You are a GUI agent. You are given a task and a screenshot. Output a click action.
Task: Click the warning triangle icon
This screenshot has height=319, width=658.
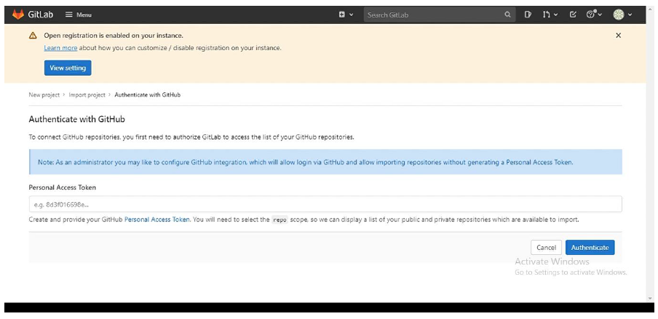coord(33,36)
